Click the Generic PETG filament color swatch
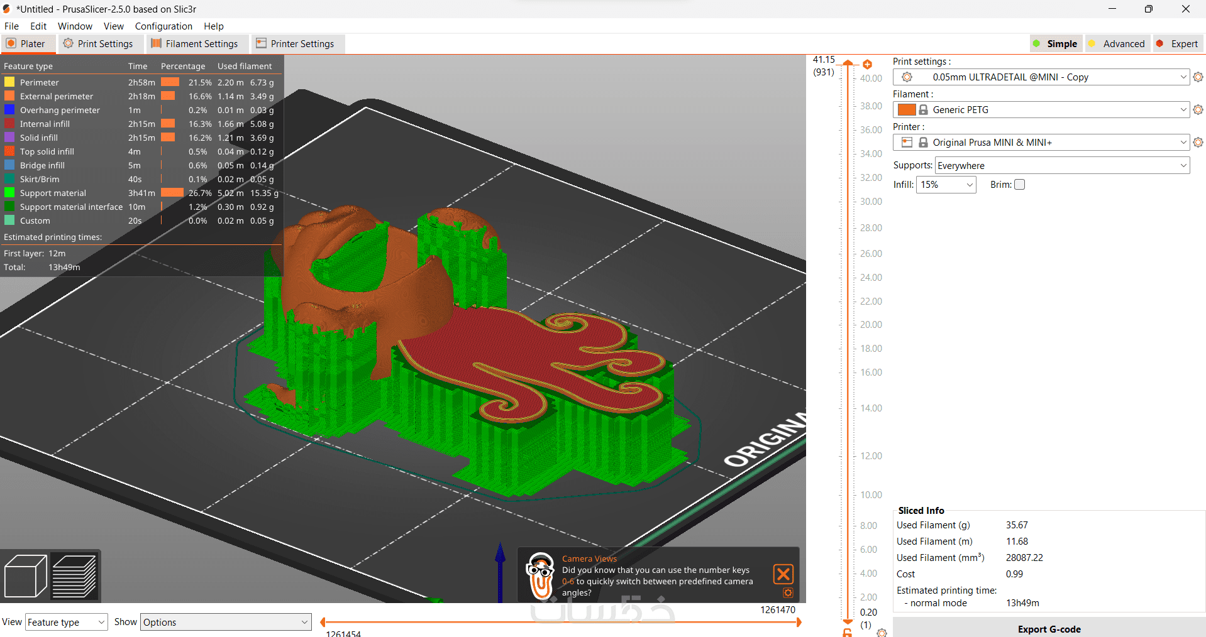The width and height of the screenshot is (1206, 637). tap(907, 110)
